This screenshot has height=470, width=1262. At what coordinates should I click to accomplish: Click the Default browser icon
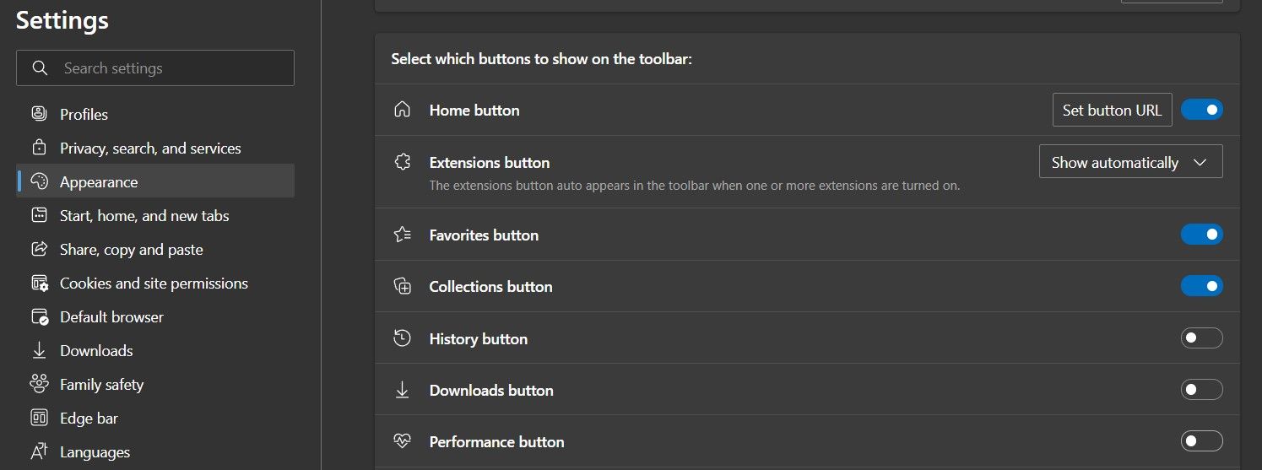pos(39,316)
